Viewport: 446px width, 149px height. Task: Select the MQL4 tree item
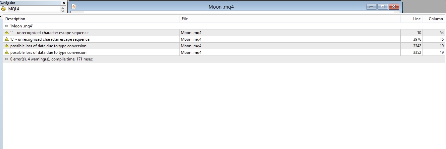(14, 9)
